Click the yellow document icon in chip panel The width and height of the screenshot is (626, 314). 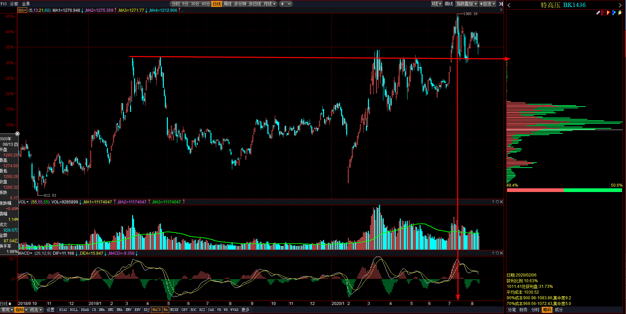coord(620,13)
